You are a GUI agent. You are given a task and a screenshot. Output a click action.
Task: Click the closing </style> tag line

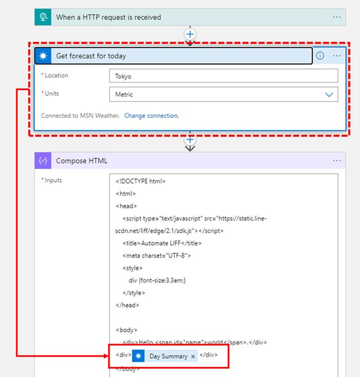coord(134,293)
